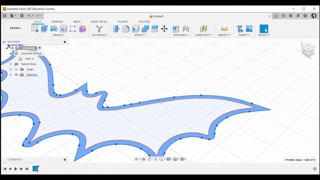The height and width of the screenshot is (180, 320).
Task: Click the Automate tool icon
Action: (x=99, y=29)
